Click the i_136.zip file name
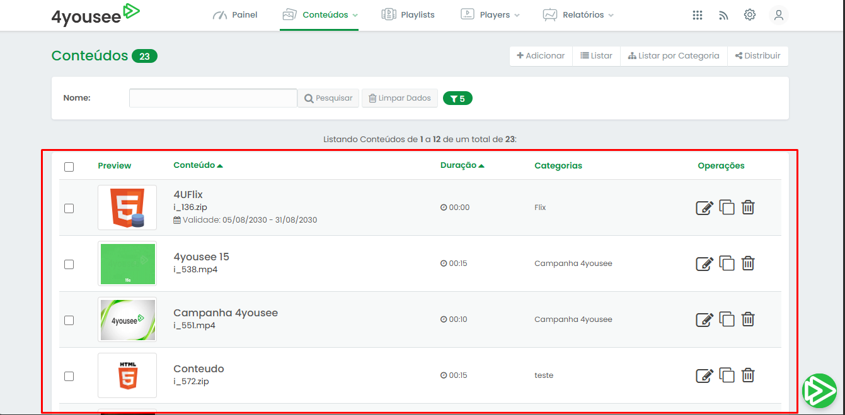845x415 pixels. point(191,207)
